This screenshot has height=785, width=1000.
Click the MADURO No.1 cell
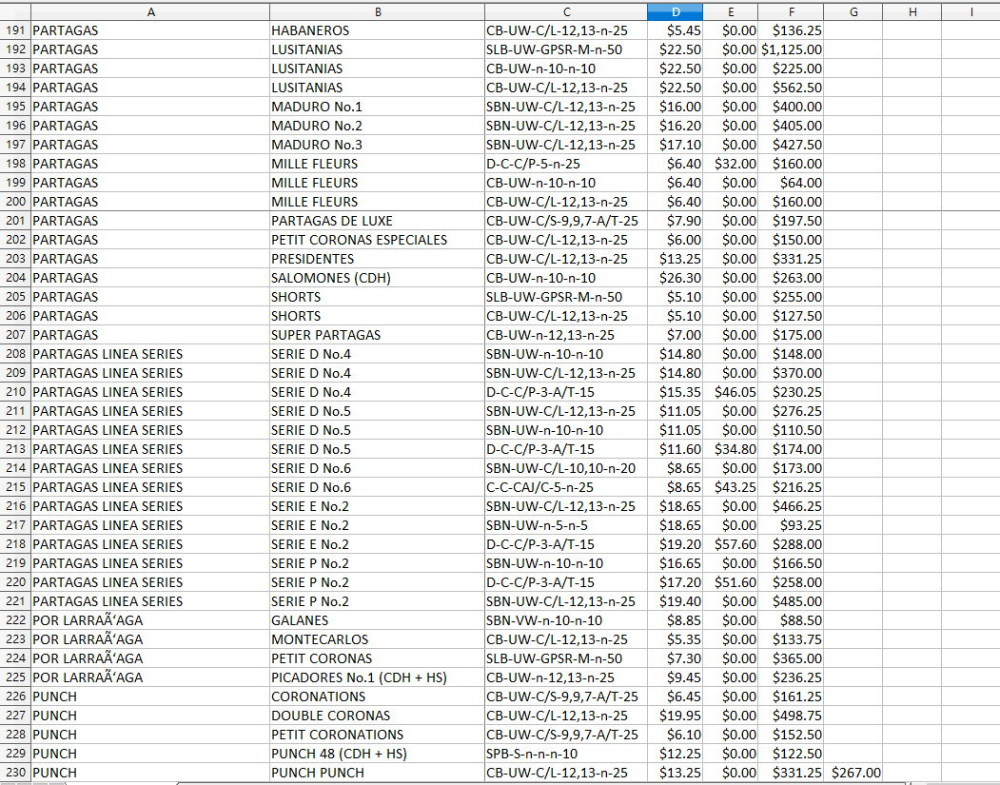[378, 107]
